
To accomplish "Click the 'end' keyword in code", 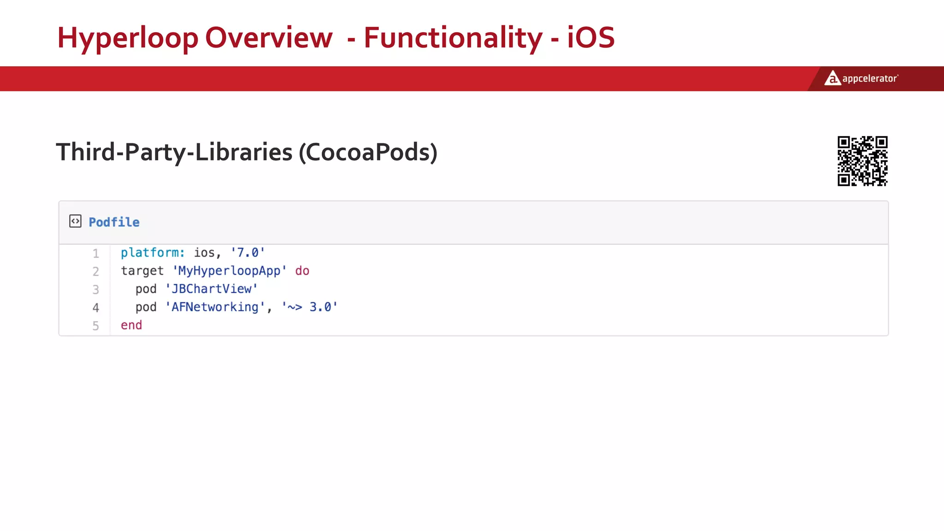I will (x=131, y=325).
